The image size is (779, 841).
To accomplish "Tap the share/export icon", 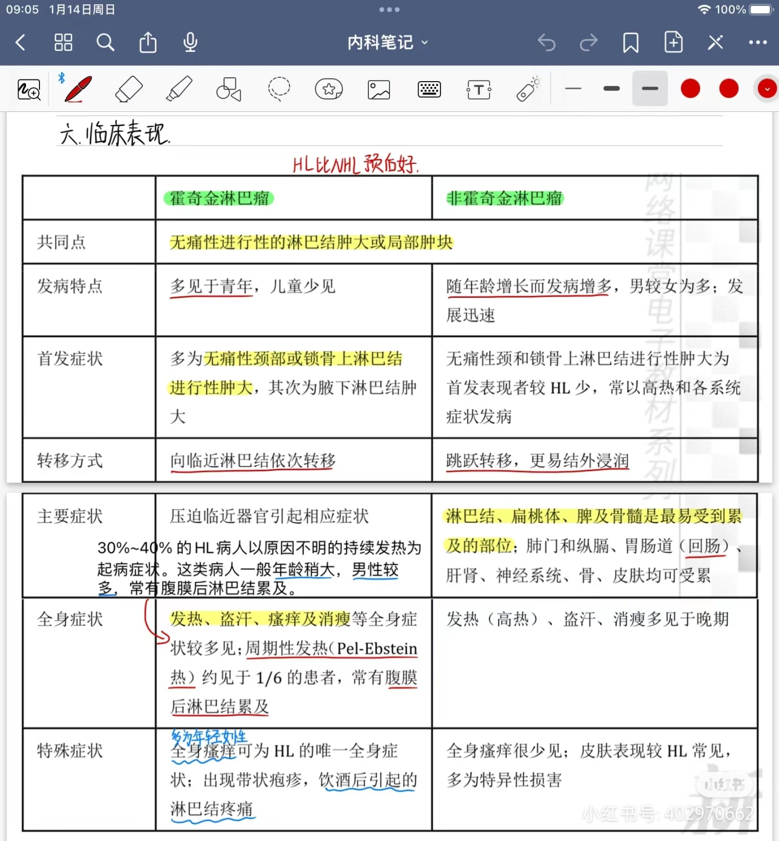I will 148,42.
